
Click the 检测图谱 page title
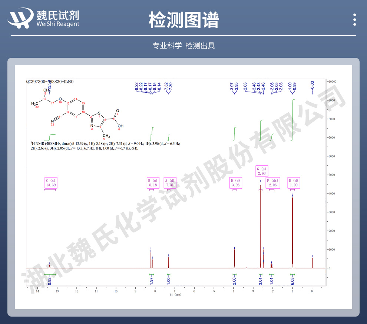click(x=184, y=20)
